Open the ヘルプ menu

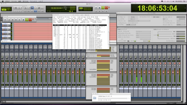coord(41,1)
